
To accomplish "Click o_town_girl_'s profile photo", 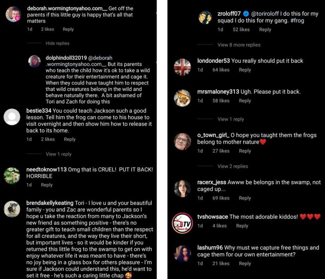I will (182, 142).
